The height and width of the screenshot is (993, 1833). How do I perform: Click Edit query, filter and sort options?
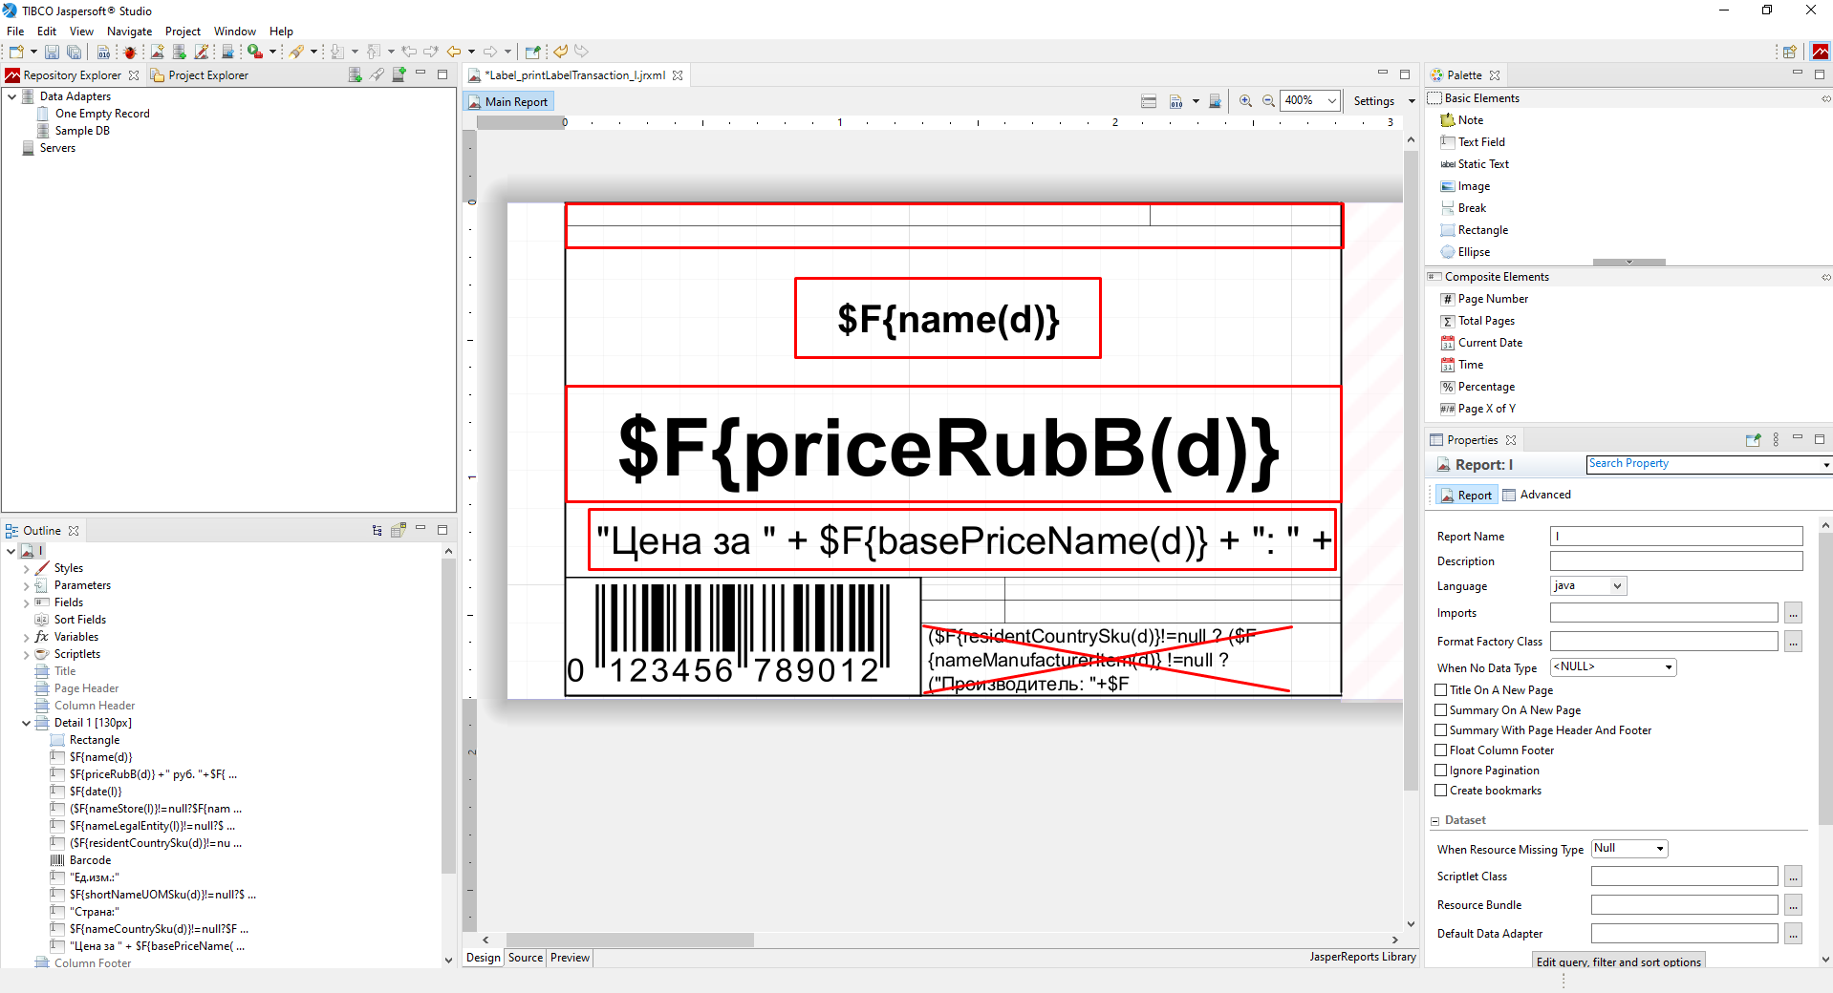click(1618, 961)
